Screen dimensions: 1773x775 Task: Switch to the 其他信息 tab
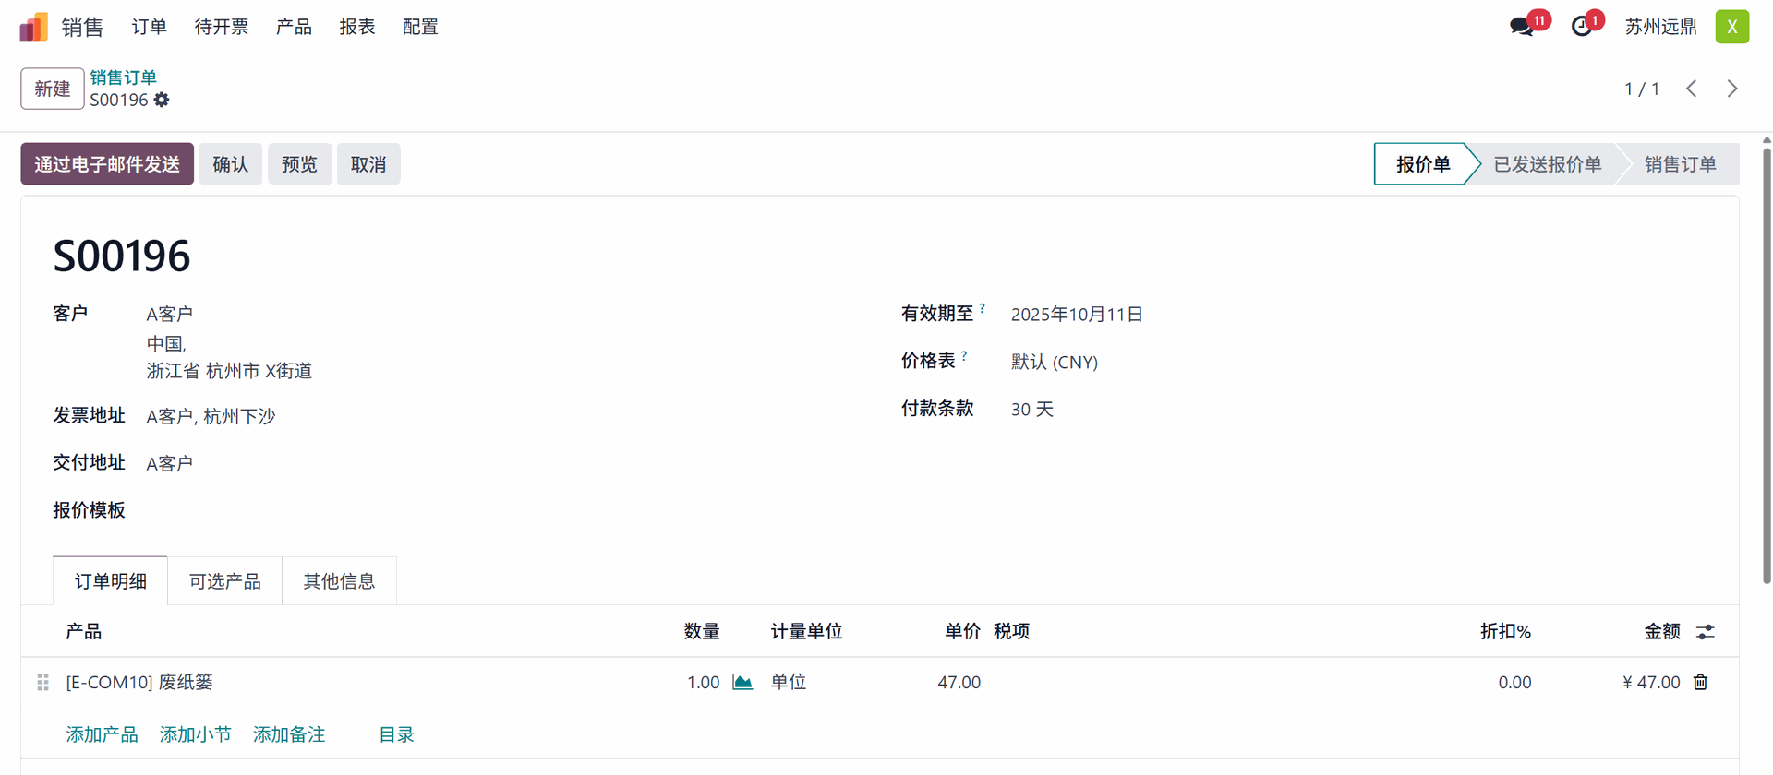point(339,581)
